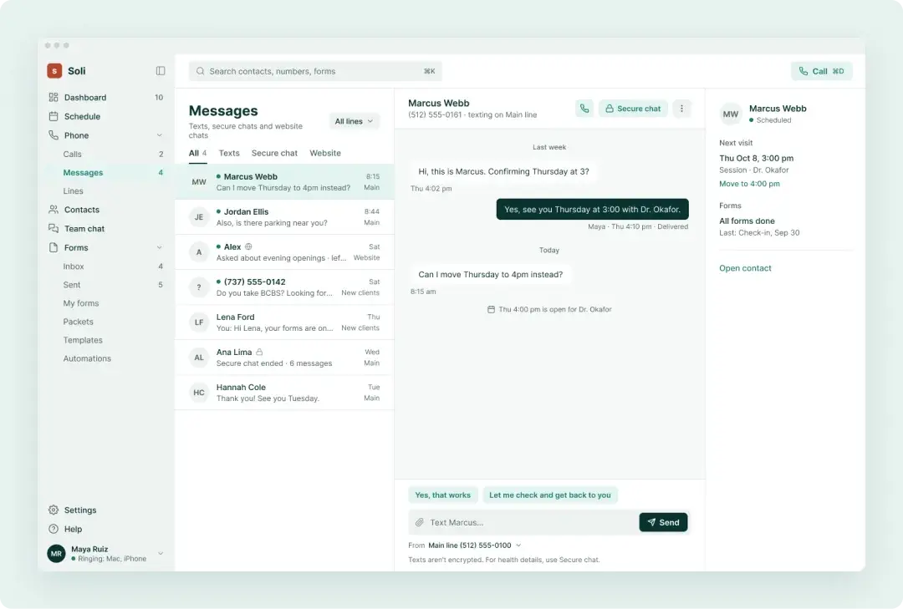Switch to the Website tab

[325, 153]
